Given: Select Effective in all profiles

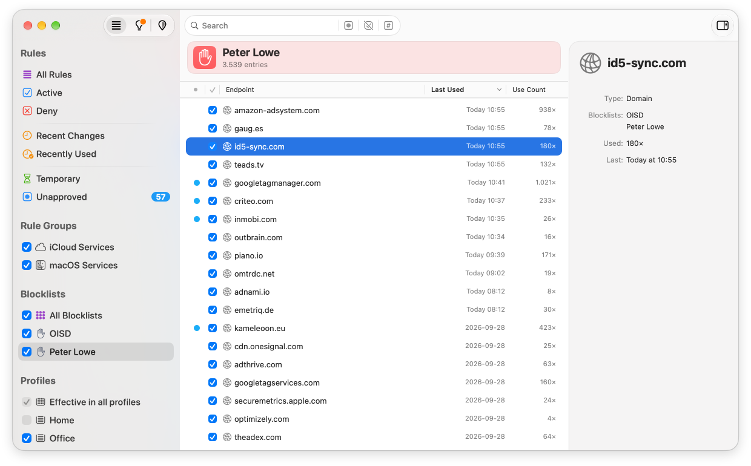Looking at the screenshot, I should (95, 402).
